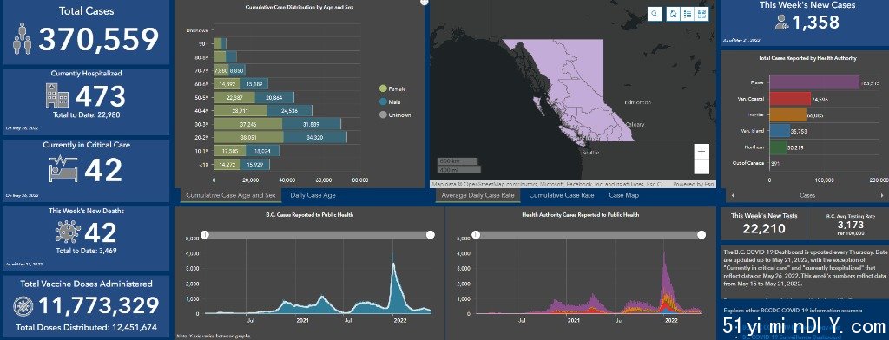
Task: Click B.C. Cases Reported to Public Health title
Action: click(310, 215)
